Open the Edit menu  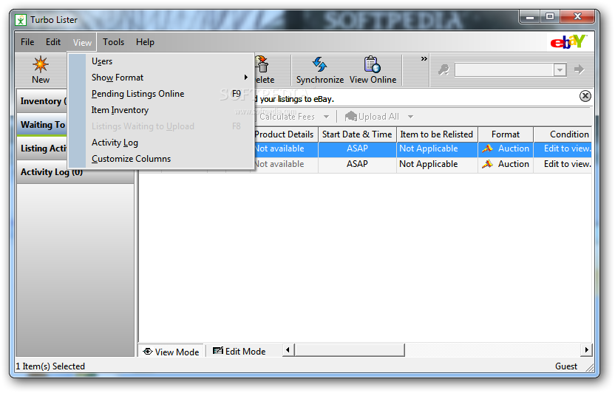click(x=53, y=42)
